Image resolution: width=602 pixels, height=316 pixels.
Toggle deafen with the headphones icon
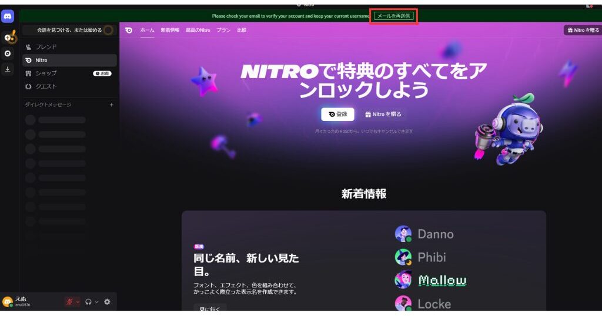(88, 302)
